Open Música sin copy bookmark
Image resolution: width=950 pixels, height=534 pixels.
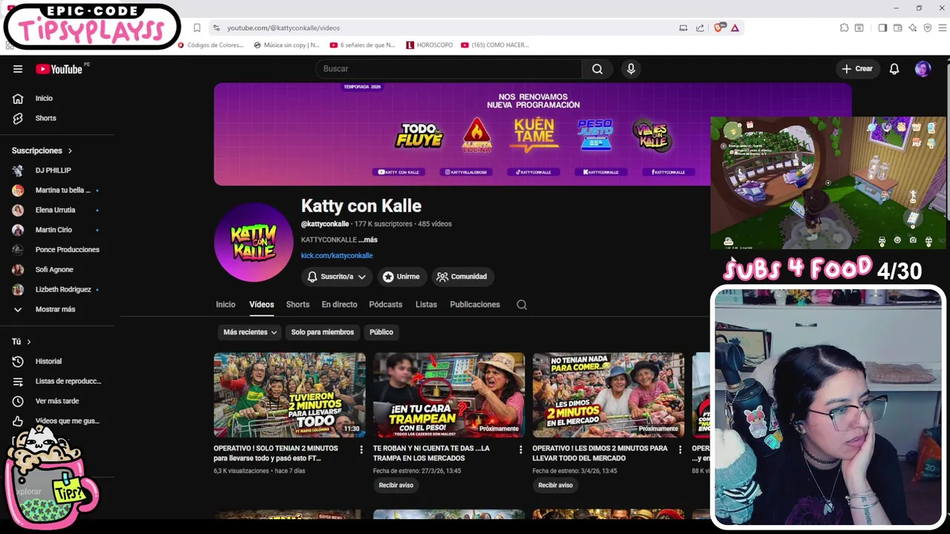[x=286, y=45]
